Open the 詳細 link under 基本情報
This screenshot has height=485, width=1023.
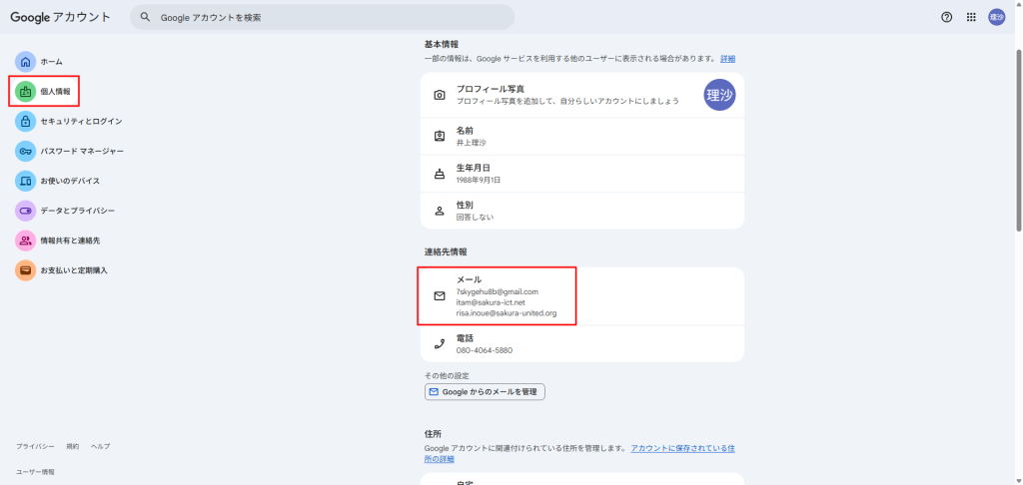[x=727, y=59]
